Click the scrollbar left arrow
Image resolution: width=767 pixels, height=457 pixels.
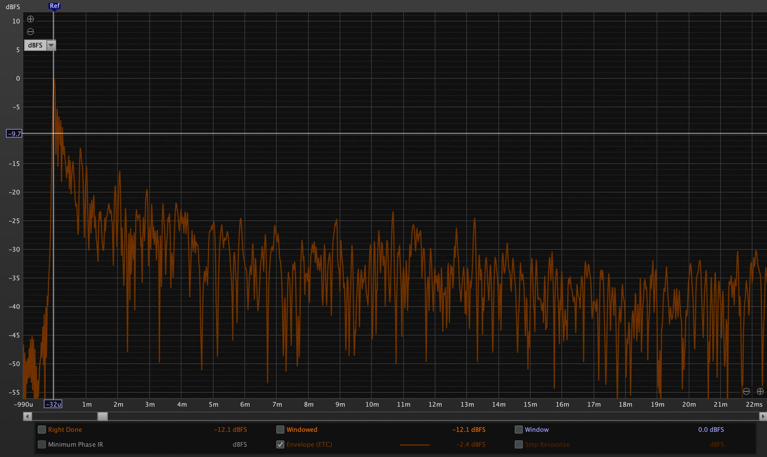[x=27, y=416]
